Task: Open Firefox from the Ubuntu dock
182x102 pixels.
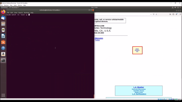Action: [3, 12]
